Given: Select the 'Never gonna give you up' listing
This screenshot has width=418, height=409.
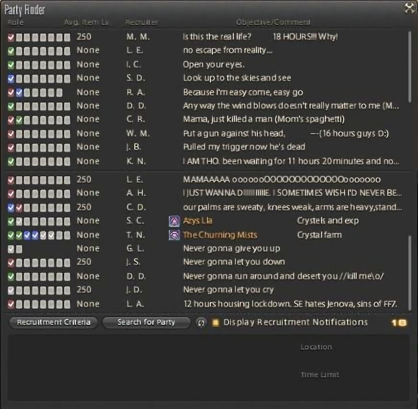Looking at the screenshot, I should click(231, 249).
